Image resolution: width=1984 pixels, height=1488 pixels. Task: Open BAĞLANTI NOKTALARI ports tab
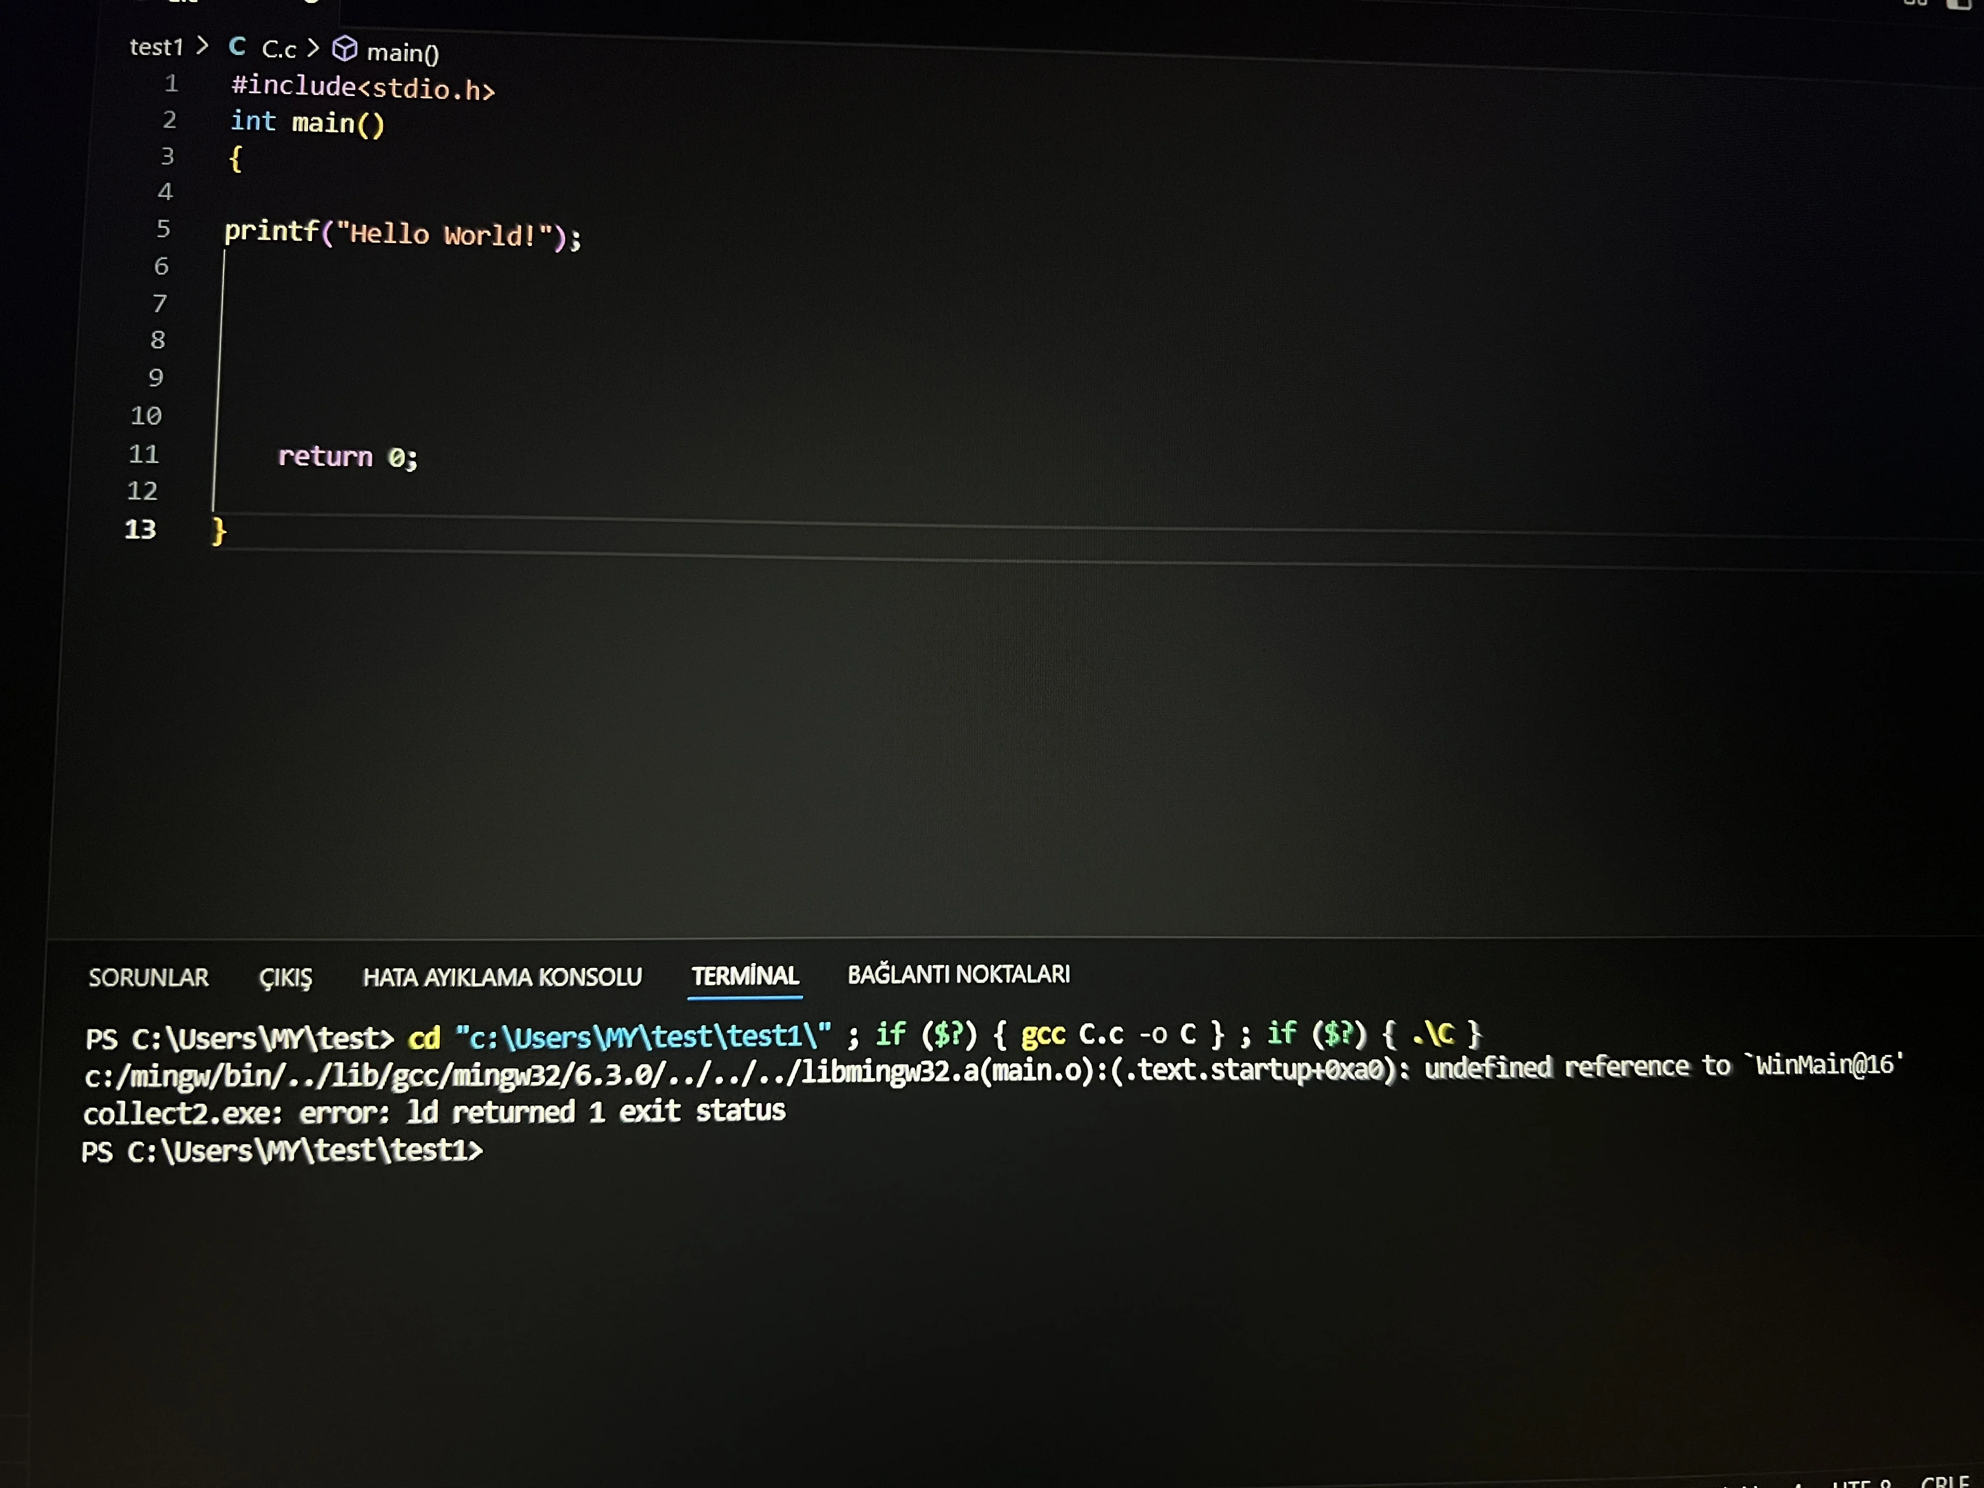click(x=958, y=974)
